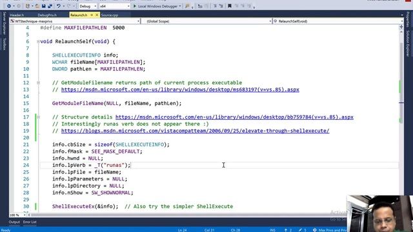
Task: Click the SHELLEXECUTEINFO info; declaration
Action: tap(85, 55)
